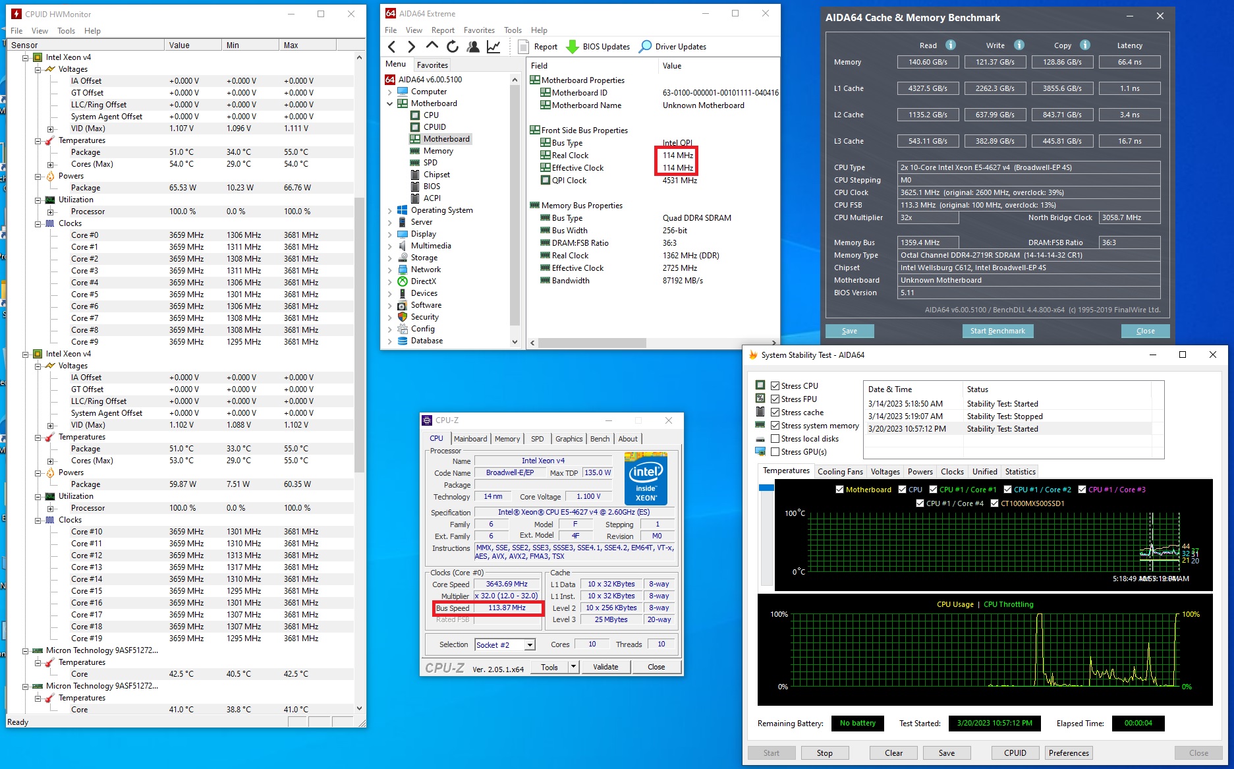
Task: Enable Stress local disks checkbox
Action: click(775, 439)
